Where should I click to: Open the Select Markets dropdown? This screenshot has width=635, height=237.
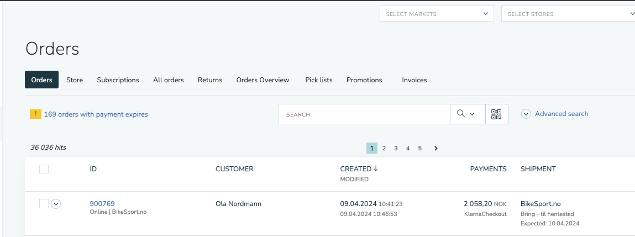click(x=437, y=14)
